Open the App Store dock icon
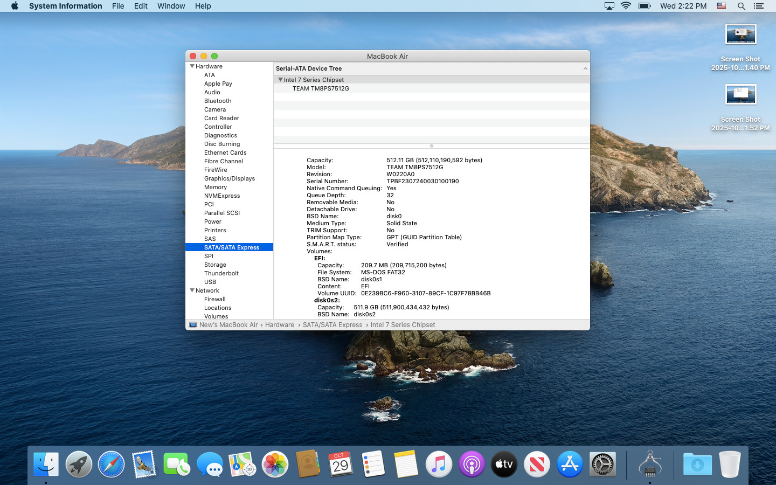The width and height of the screenshot is (776, 485). coord(570,464)
